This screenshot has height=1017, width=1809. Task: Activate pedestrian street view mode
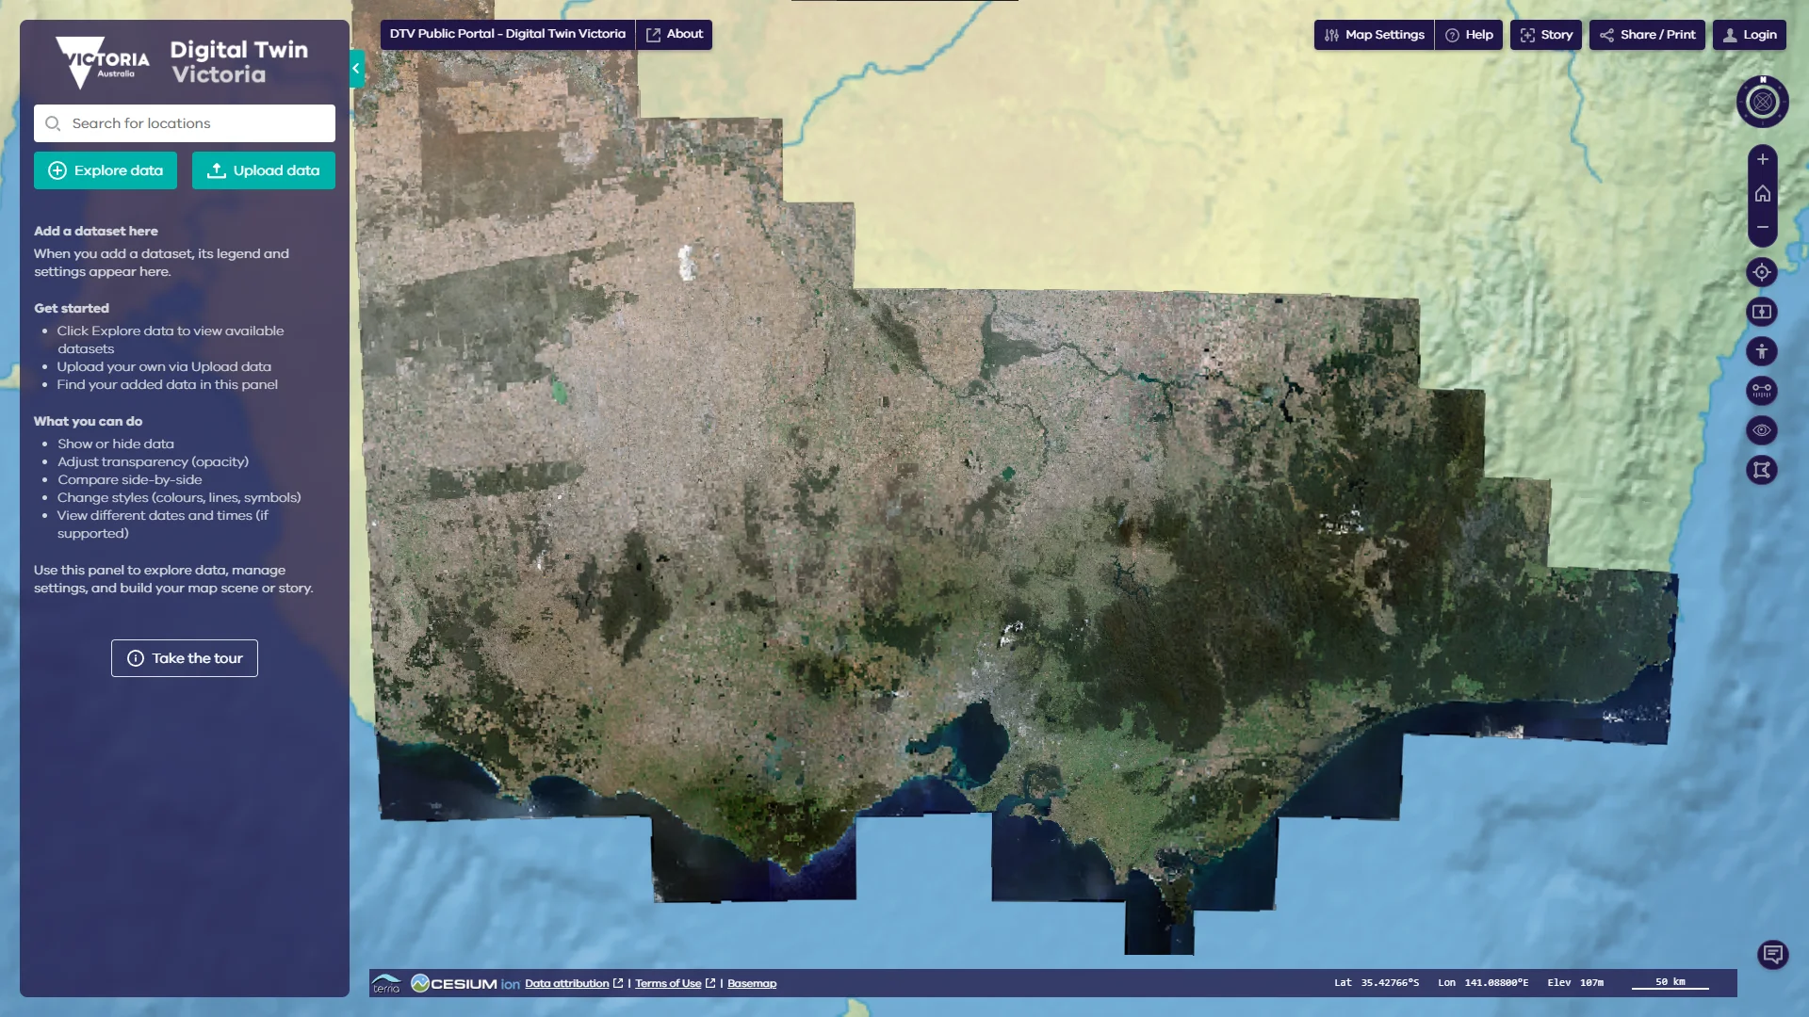click(1762, 351)
